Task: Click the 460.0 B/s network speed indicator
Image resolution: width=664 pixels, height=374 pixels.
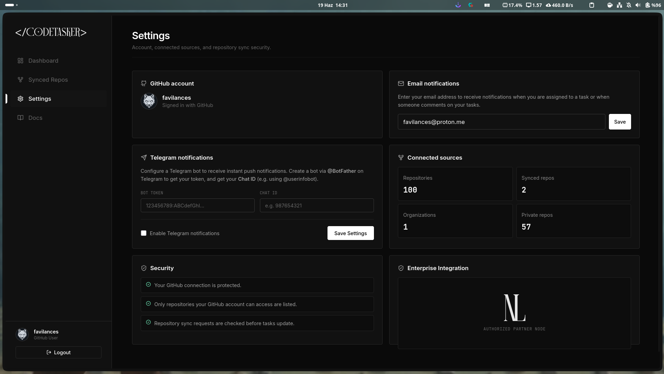Action: tap(559, 5)
